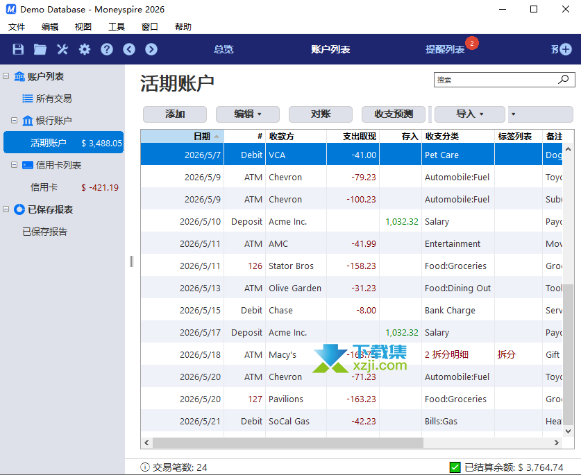This screenshot has width=581, height=475.
Task: Open the 文件 menu
Action: [x=17, y=26]
